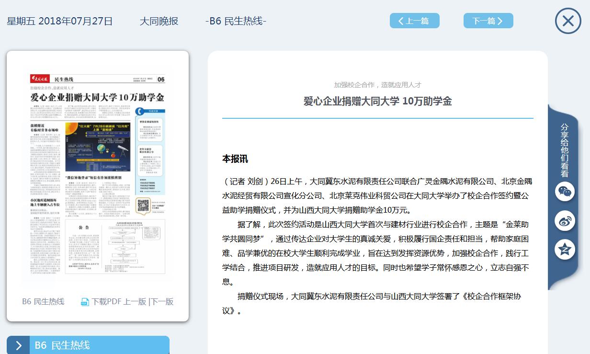Image resolution: width=590 pixels, height=354 pixels.
Task: Share the article to Weibo
Action: (x=565, y=221)
